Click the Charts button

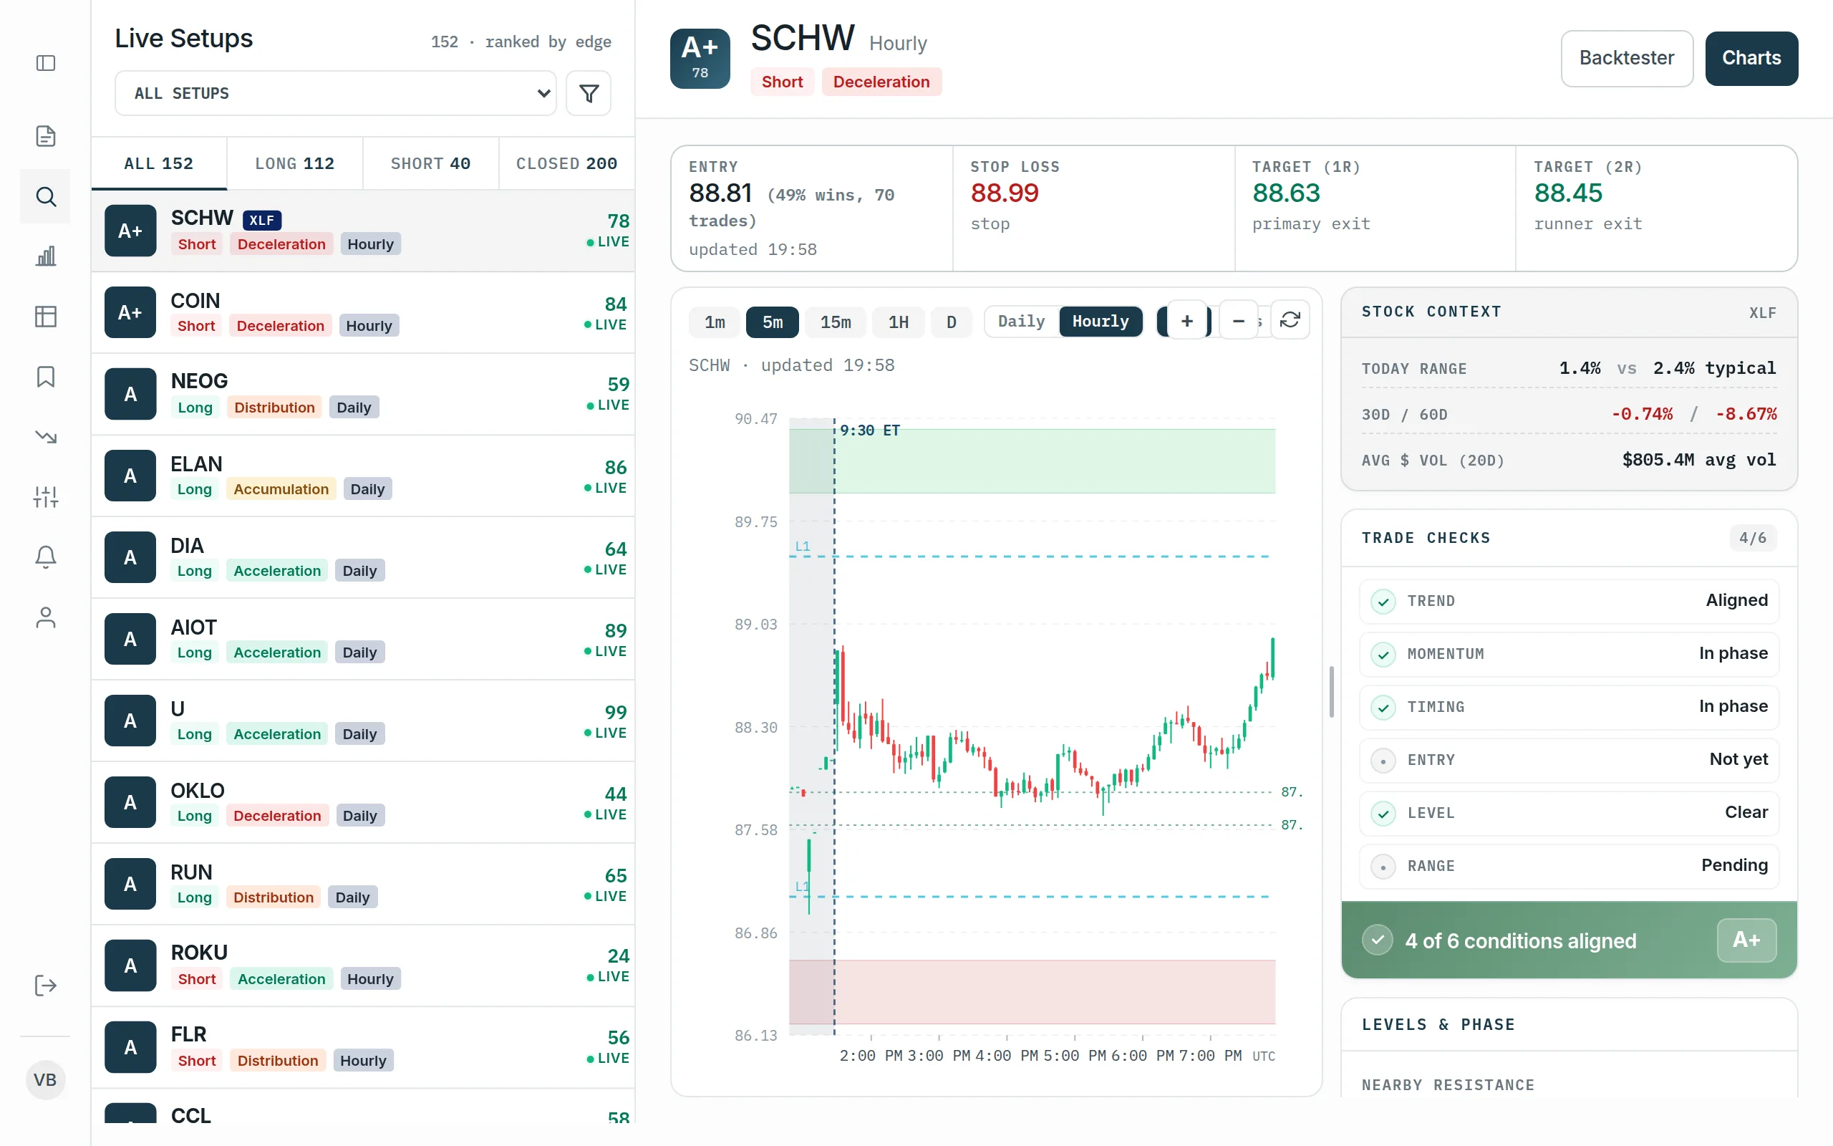click(x=1751, y=58)
